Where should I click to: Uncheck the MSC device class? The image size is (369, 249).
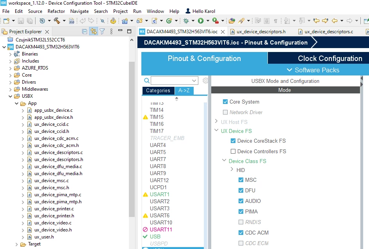coord(241,180)
